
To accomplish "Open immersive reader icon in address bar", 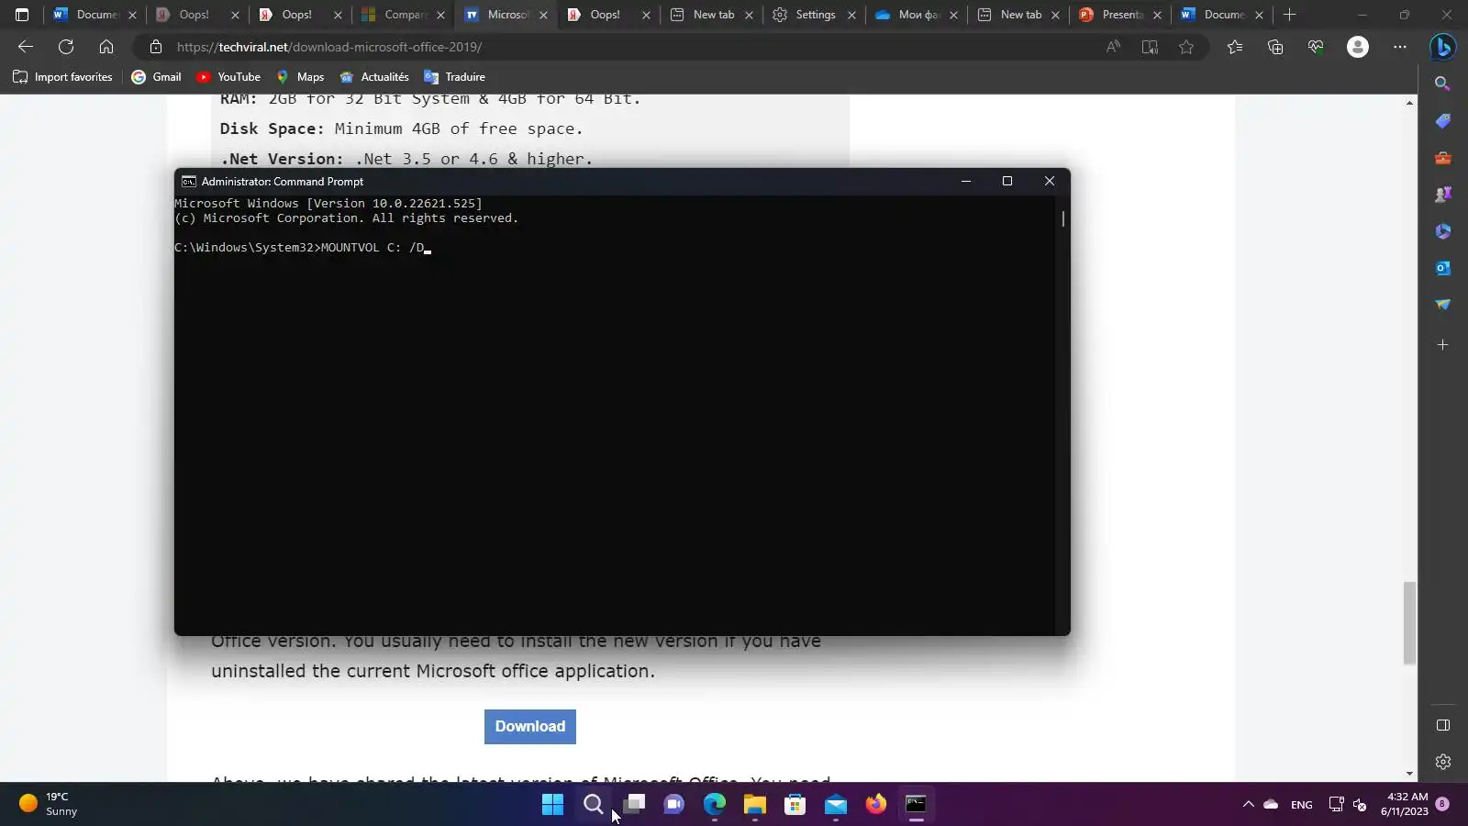I will pyautogui.click(x=1150, y=47).
